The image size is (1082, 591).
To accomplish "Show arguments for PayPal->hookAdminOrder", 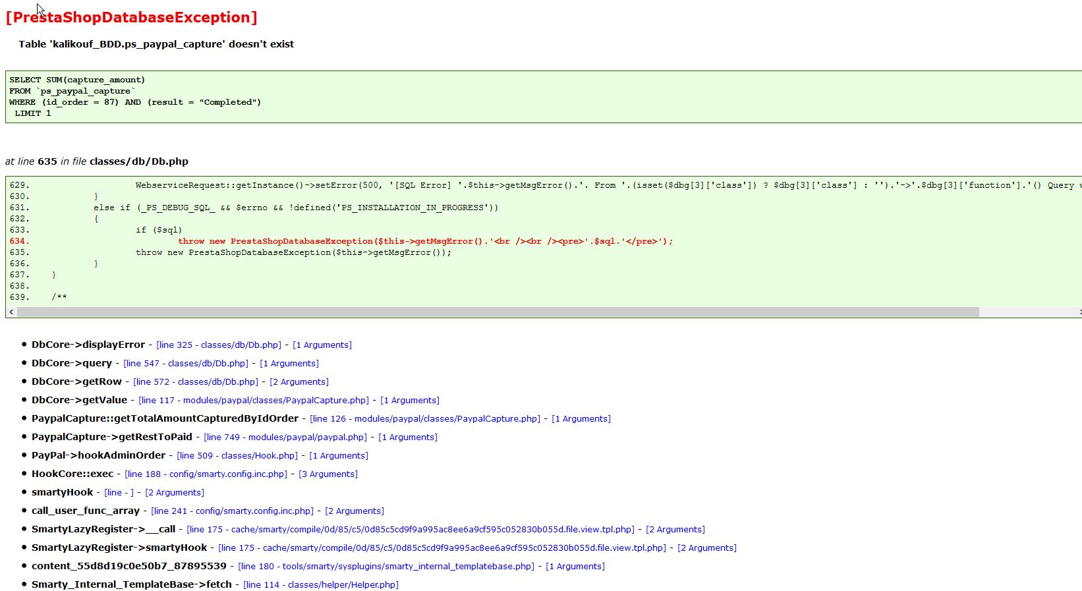I will [339, 455].
